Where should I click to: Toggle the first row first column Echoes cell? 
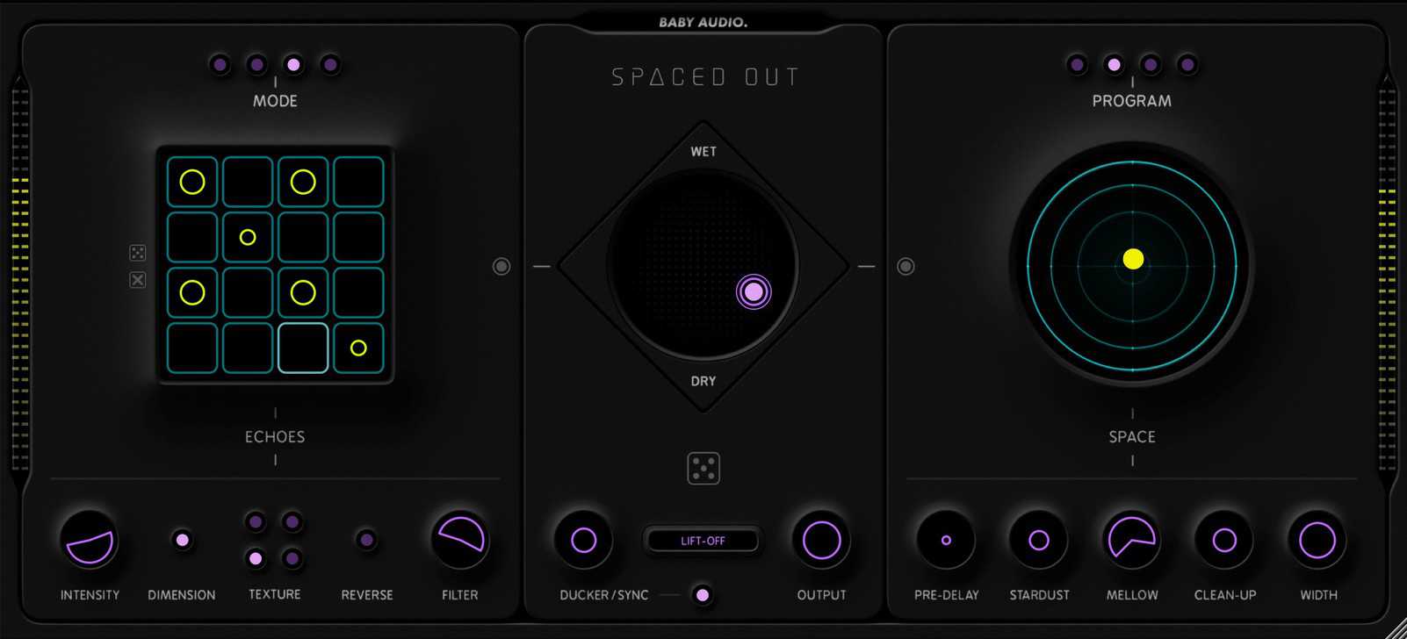coord(192,182)
